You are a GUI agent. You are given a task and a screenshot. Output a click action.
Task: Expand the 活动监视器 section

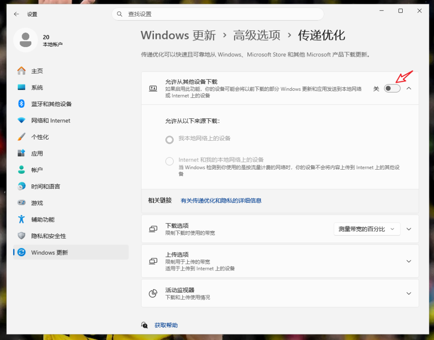click(409, 293)
